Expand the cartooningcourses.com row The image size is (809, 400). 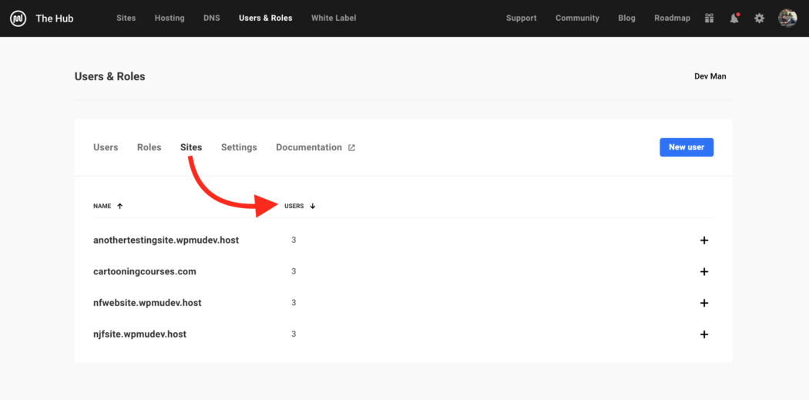pos(703,272)
